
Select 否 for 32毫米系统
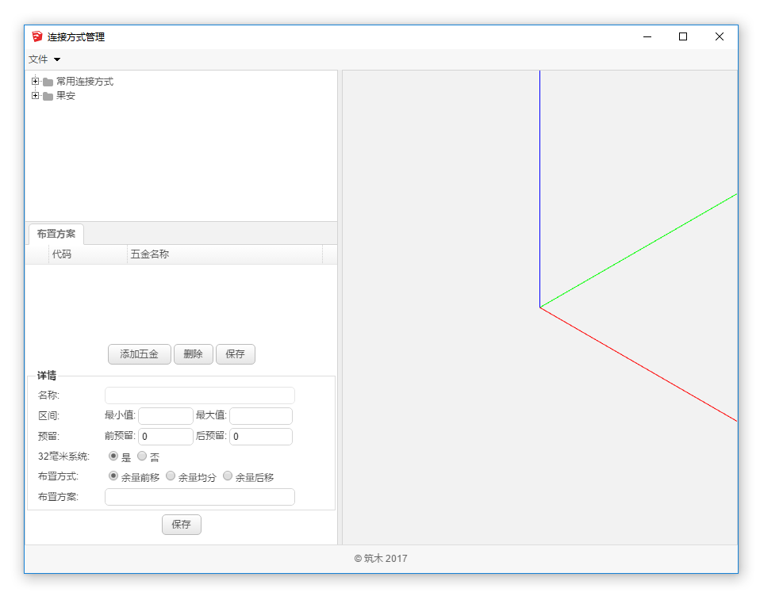142,457
